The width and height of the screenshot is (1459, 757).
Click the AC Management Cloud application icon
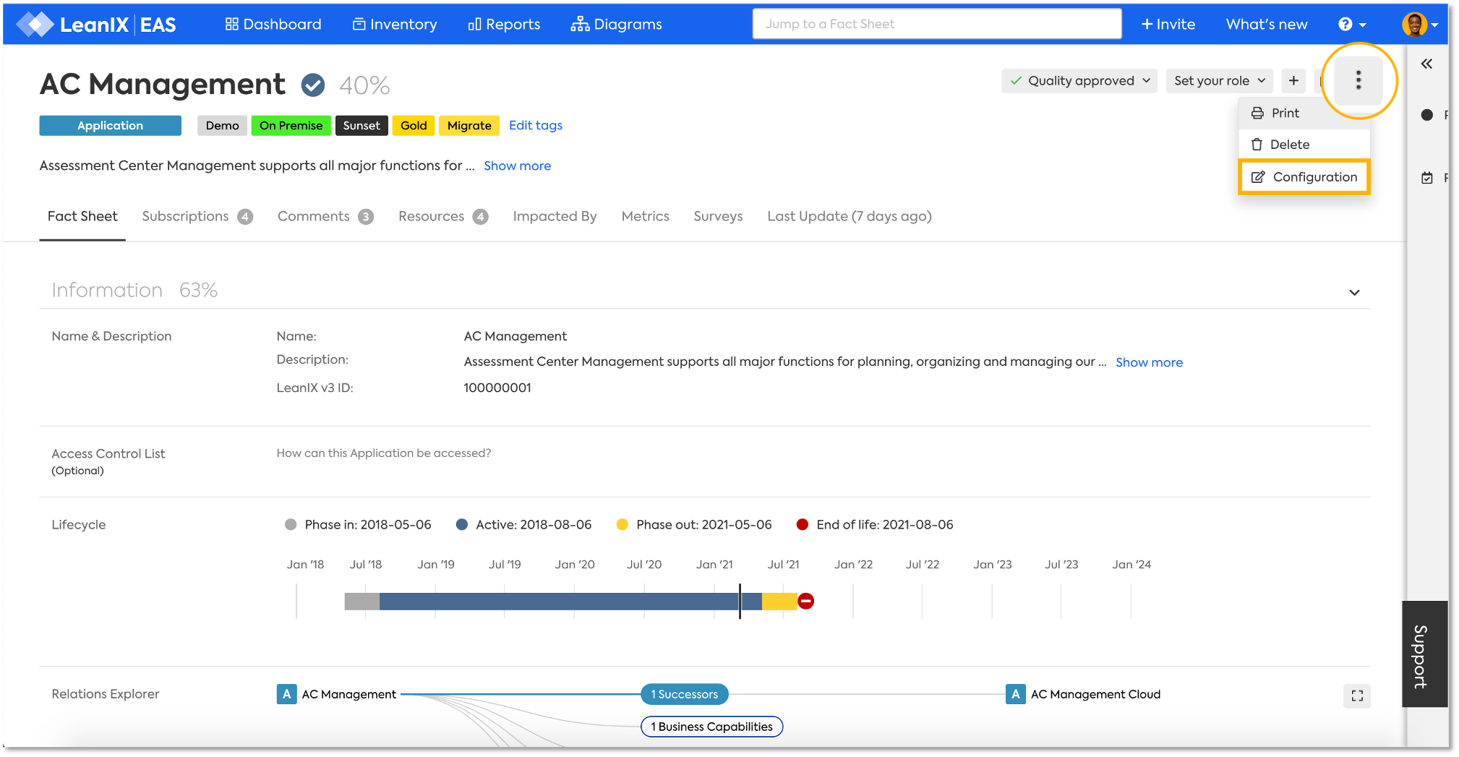pos(1015,694)
